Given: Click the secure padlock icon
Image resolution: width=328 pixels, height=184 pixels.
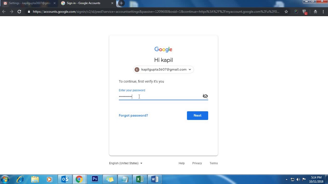Looking at the screenshot, I should click(x=29, y=11).
